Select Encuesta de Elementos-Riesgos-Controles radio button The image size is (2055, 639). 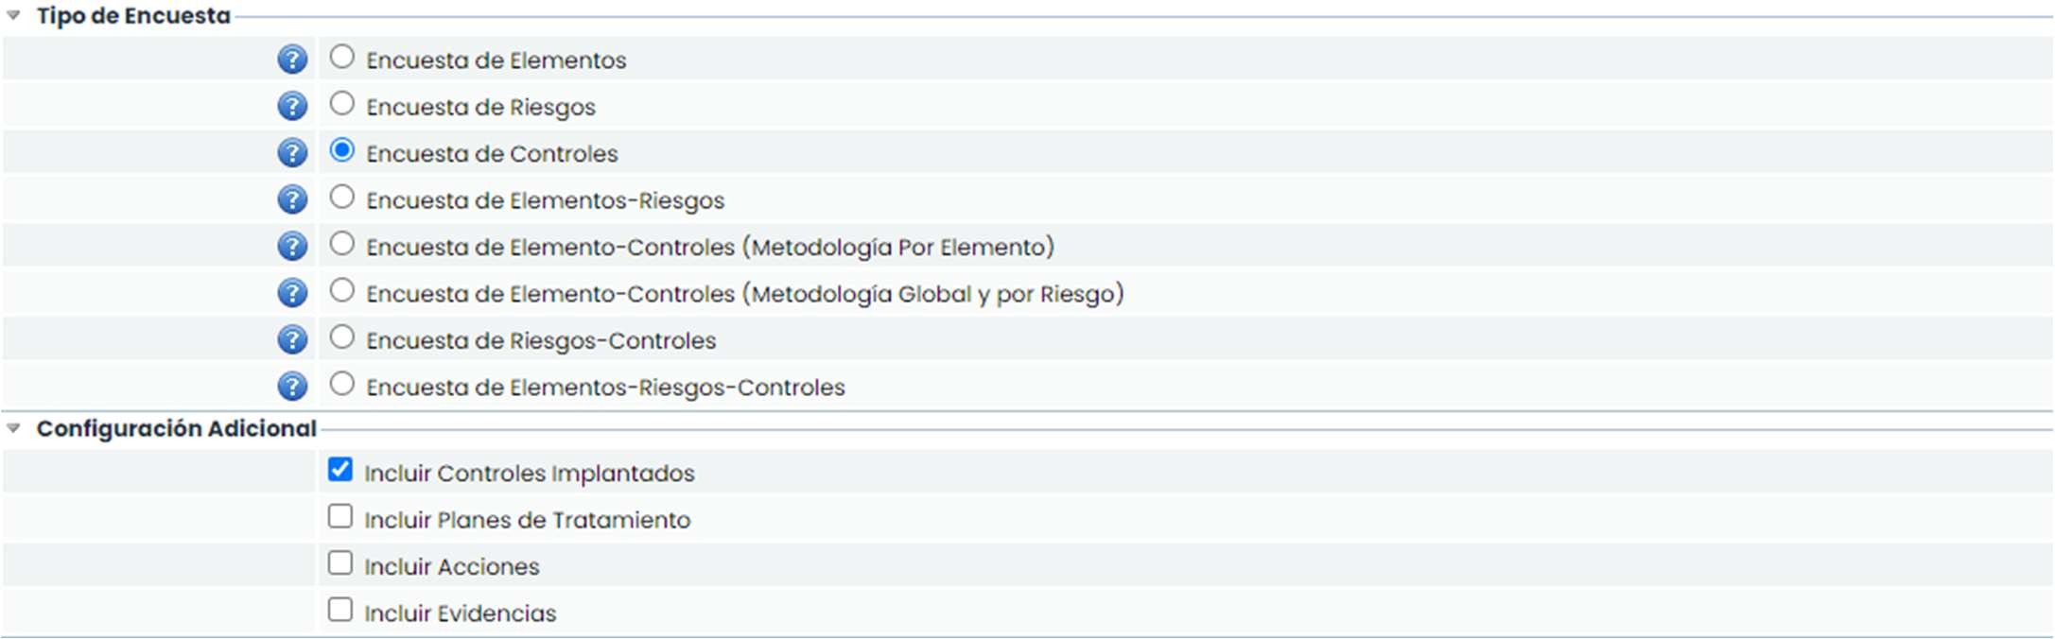click(x=342, y=384)
